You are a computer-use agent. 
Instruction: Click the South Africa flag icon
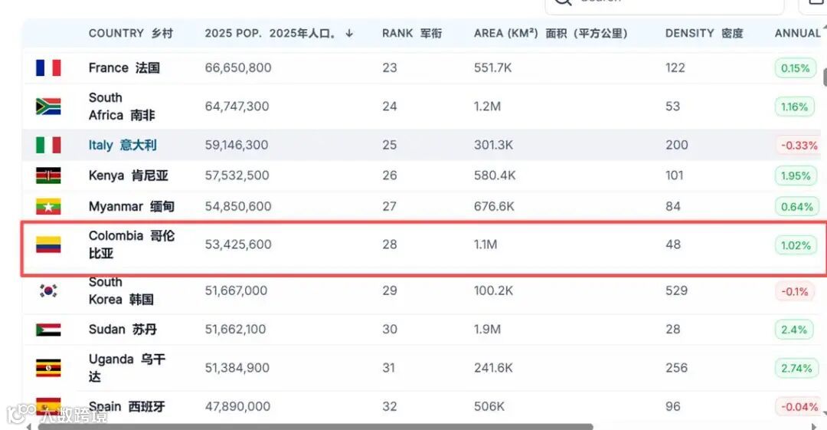[x=48, y=107]
